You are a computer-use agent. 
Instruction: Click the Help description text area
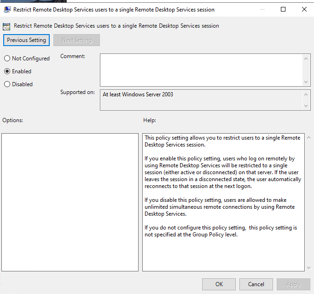[x=223, y=202]
